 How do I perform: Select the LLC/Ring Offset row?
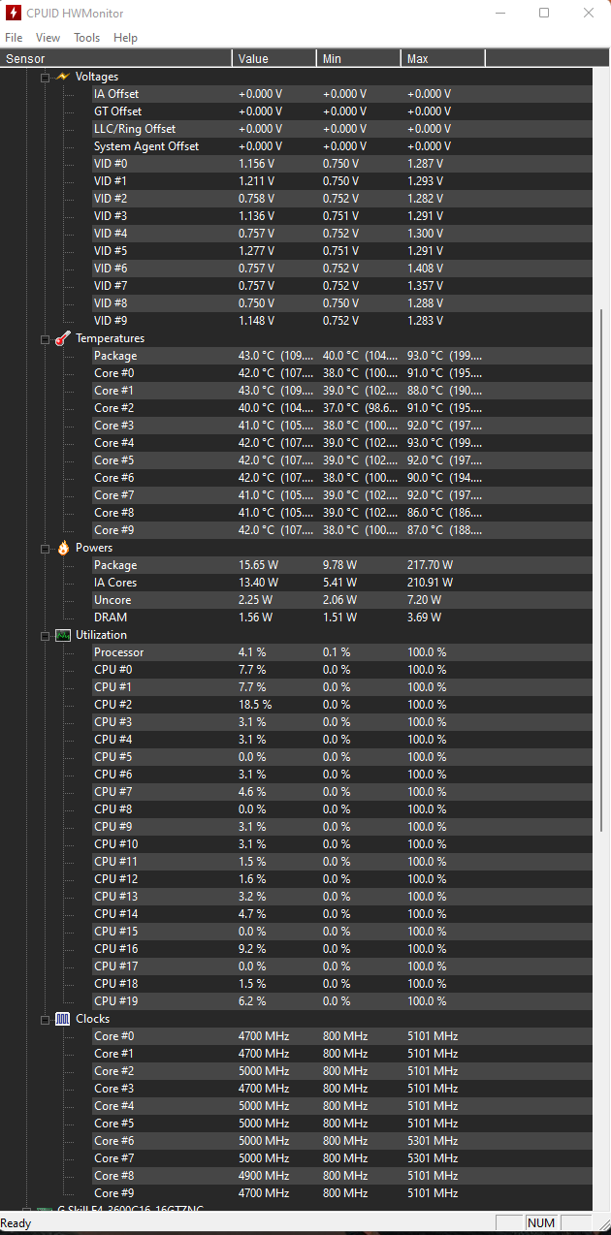[341, 129]
